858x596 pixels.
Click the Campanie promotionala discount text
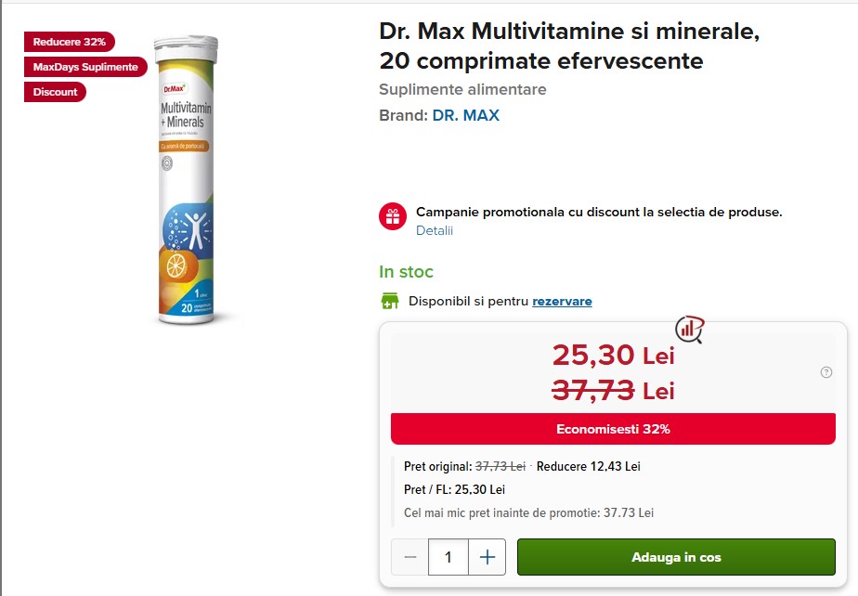click(599, 212)
